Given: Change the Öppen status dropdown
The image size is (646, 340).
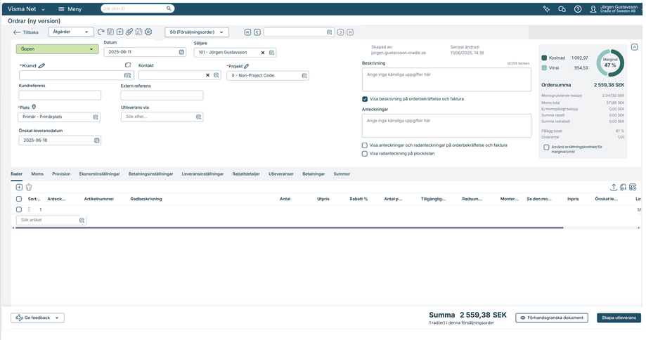Looking at the screenshot, I should tap(57, 49).
